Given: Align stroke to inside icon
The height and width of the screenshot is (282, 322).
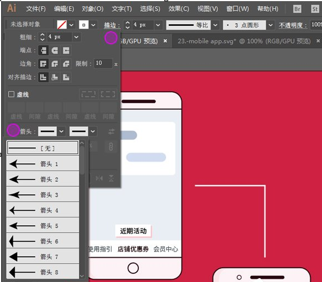Looking at the screenshot, I should click(55, 77).
